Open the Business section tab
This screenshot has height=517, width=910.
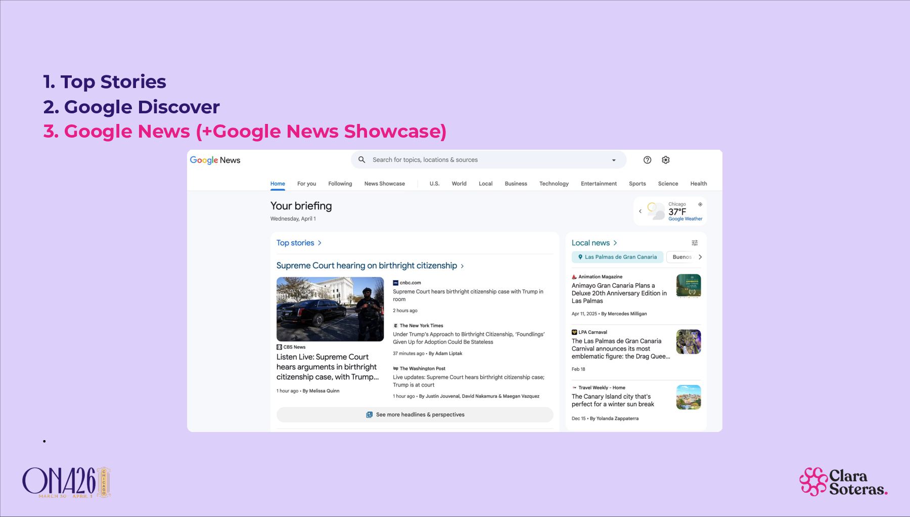[516, 184]
